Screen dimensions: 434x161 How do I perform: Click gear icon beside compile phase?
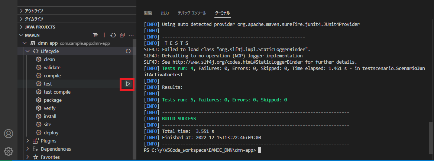point(39,76)
